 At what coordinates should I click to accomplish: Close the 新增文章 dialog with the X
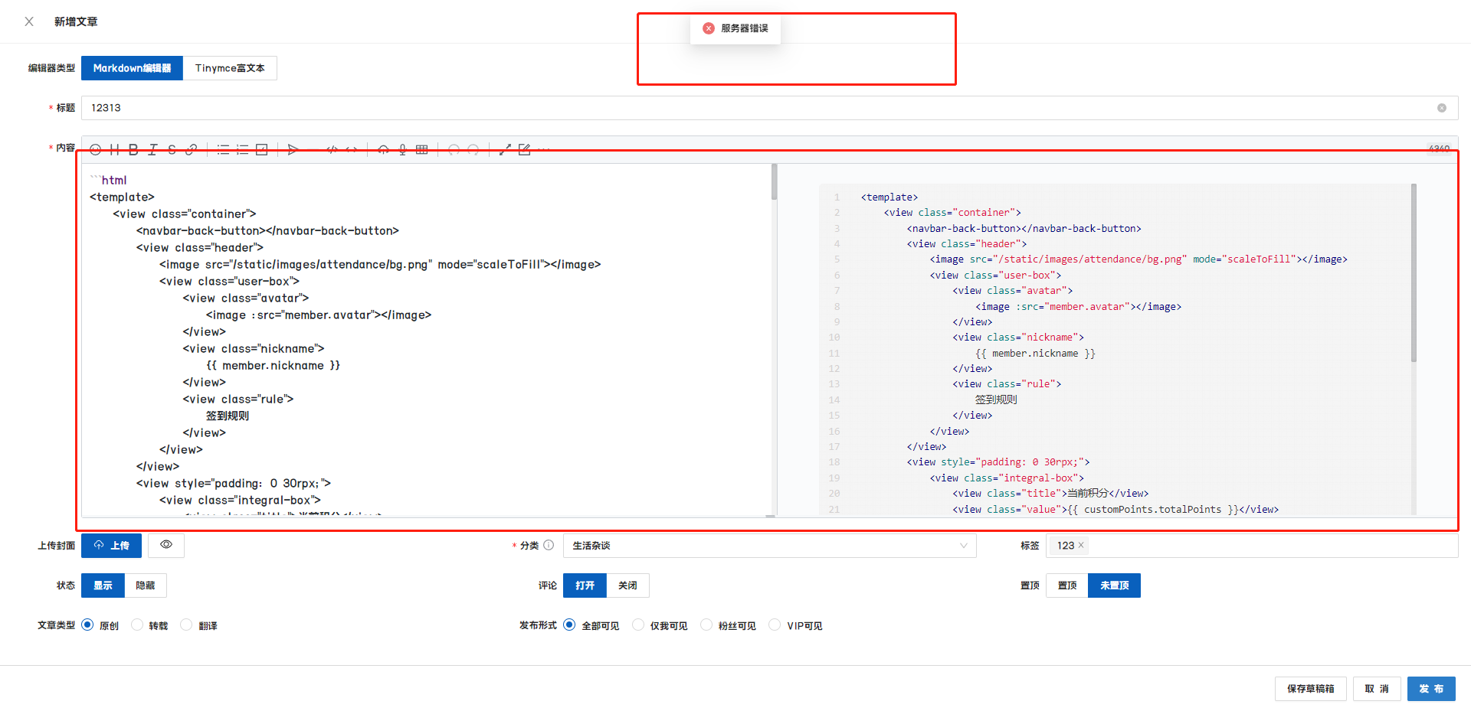tap(29, 21)
